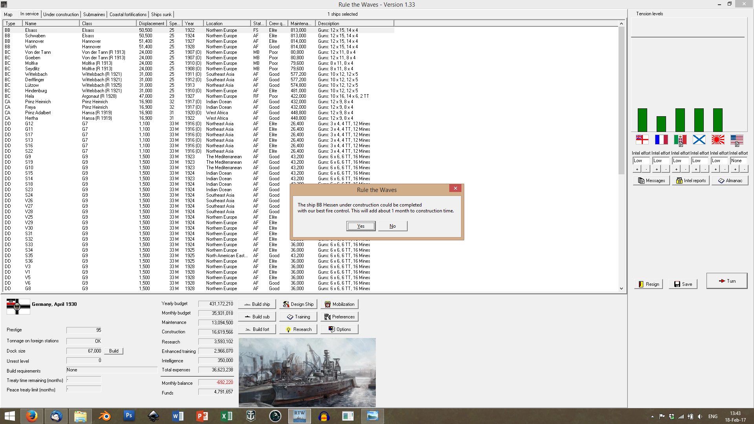Open Research lightbulb button
This screenshot has width=754, height=424.
[298, 329]
